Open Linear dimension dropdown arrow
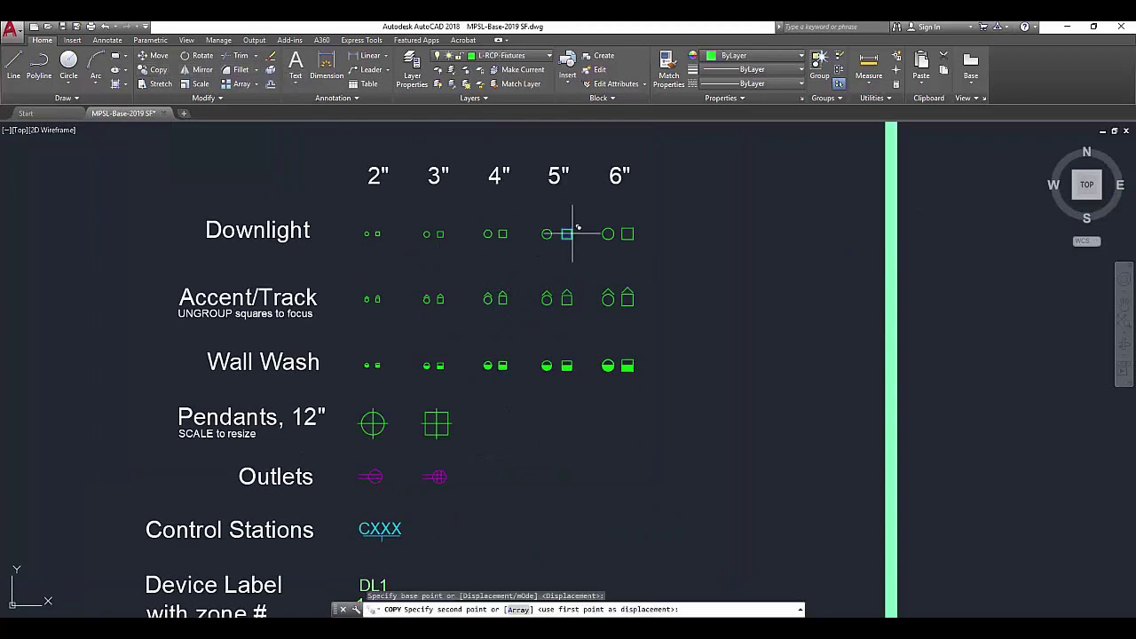Image resolution: width=1136 pixels, height=639 pixels. (386, 55)
